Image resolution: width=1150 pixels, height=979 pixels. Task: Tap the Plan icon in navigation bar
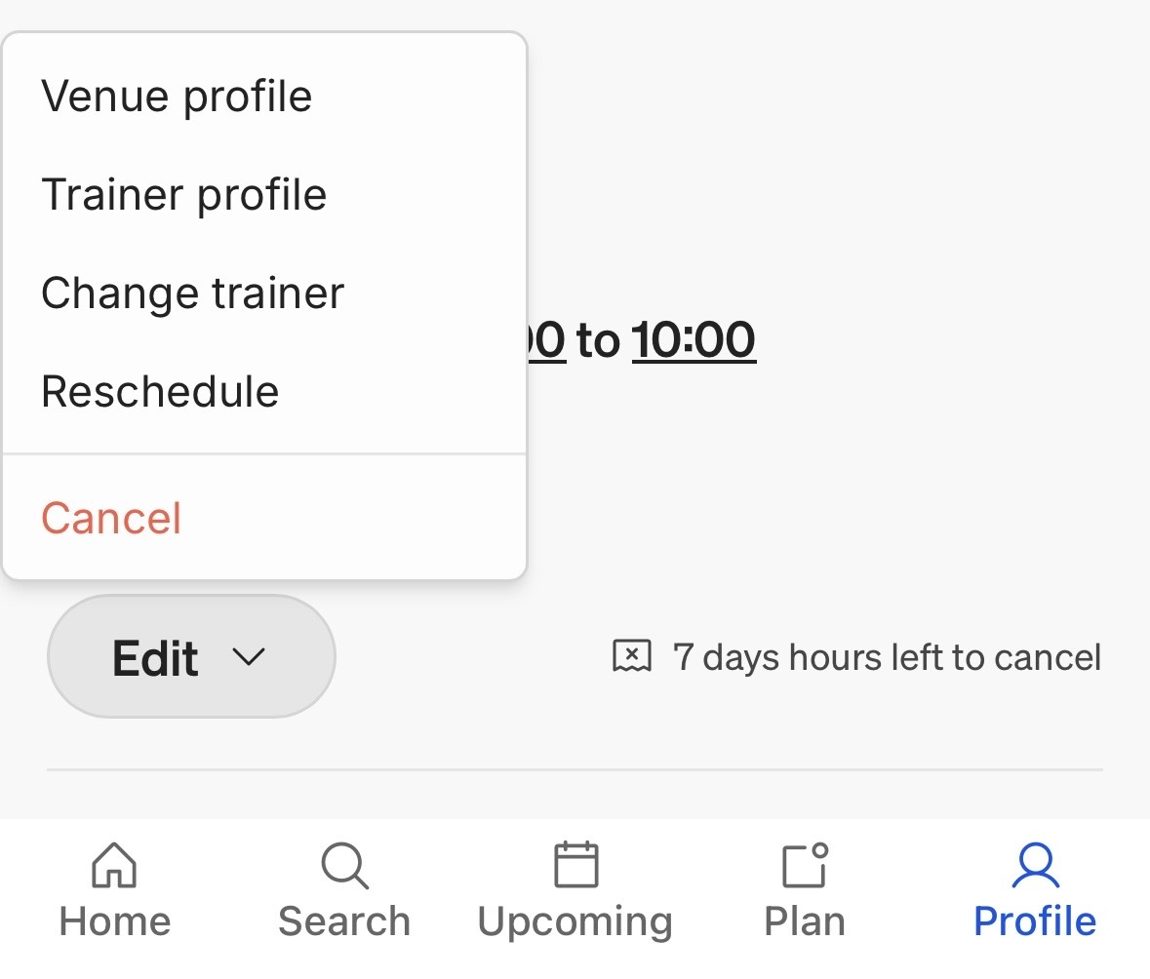pos(806,865)
